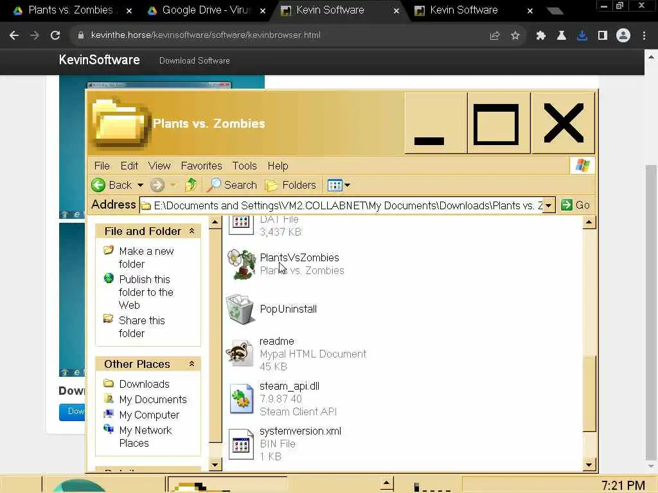The height and width of the screenshot is (493, 658).
Task: Open the Chrome extensions puzzle icon
Action: (x=541, y=36)
